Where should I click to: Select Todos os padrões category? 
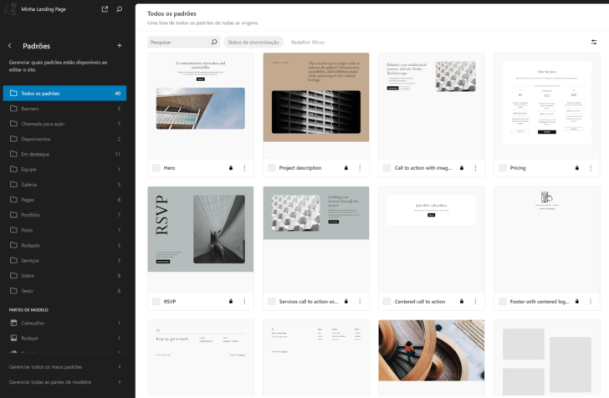point(64,93)
